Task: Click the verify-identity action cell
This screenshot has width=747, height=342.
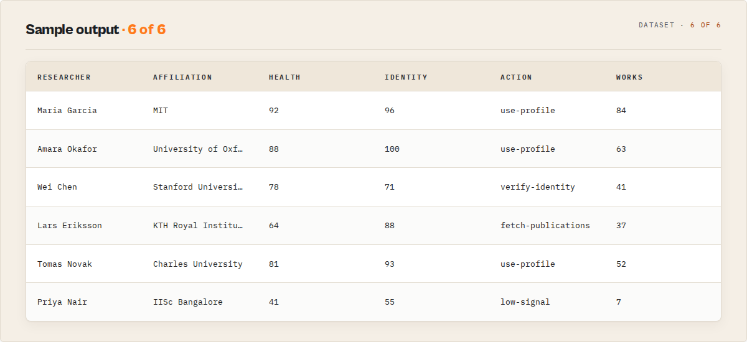Action: point(538,187)
